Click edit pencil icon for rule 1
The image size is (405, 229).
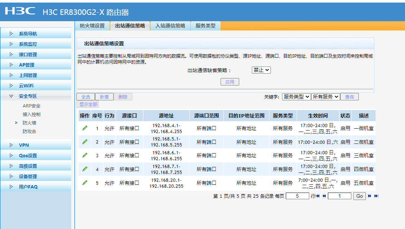click(x=85, y=128)
